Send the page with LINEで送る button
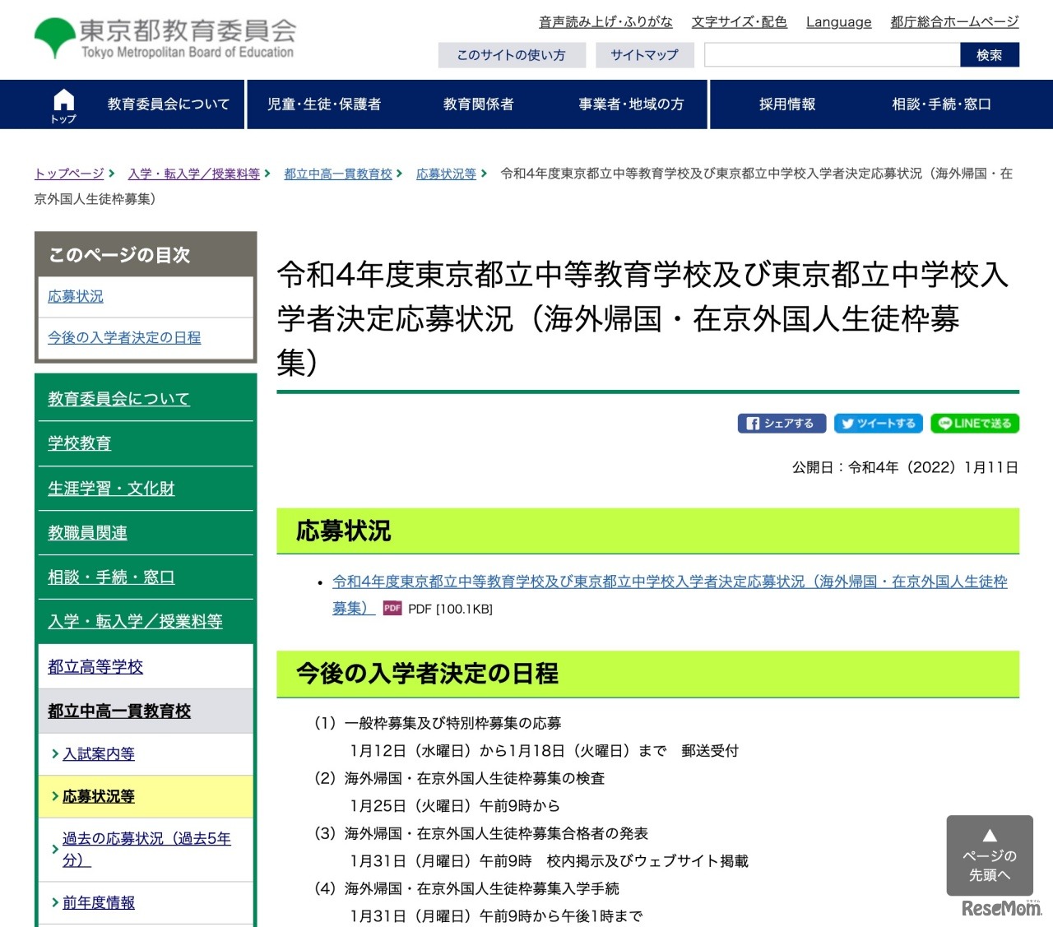1053x927 pixels. (974, 423)
